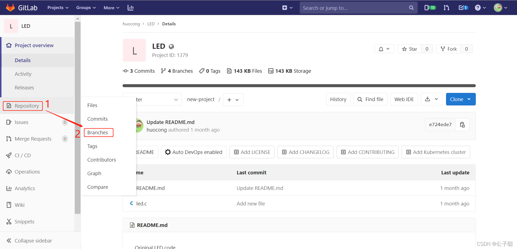View 0 Tags link
517x249 pixels.
point(210,71)
